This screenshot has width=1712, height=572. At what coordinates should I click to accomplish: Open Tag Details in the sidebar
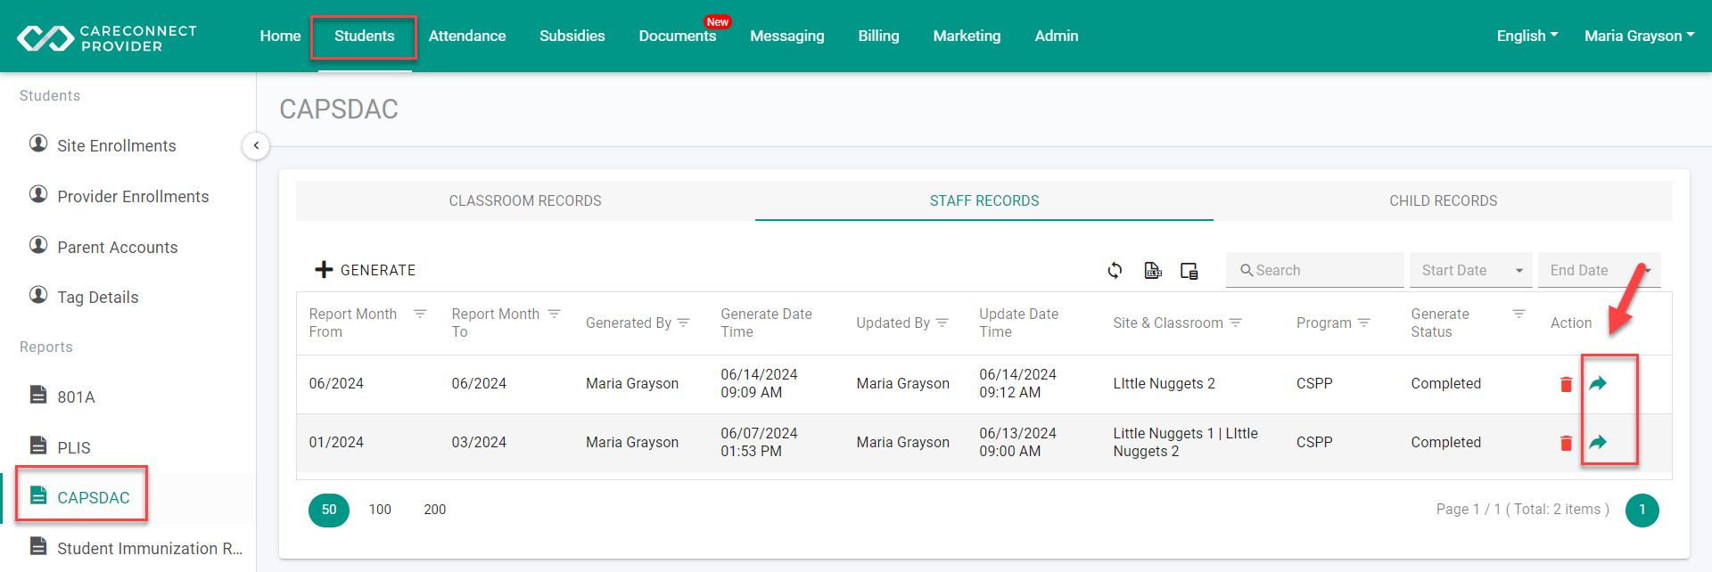pyautogui.click(x=98, y=298)
